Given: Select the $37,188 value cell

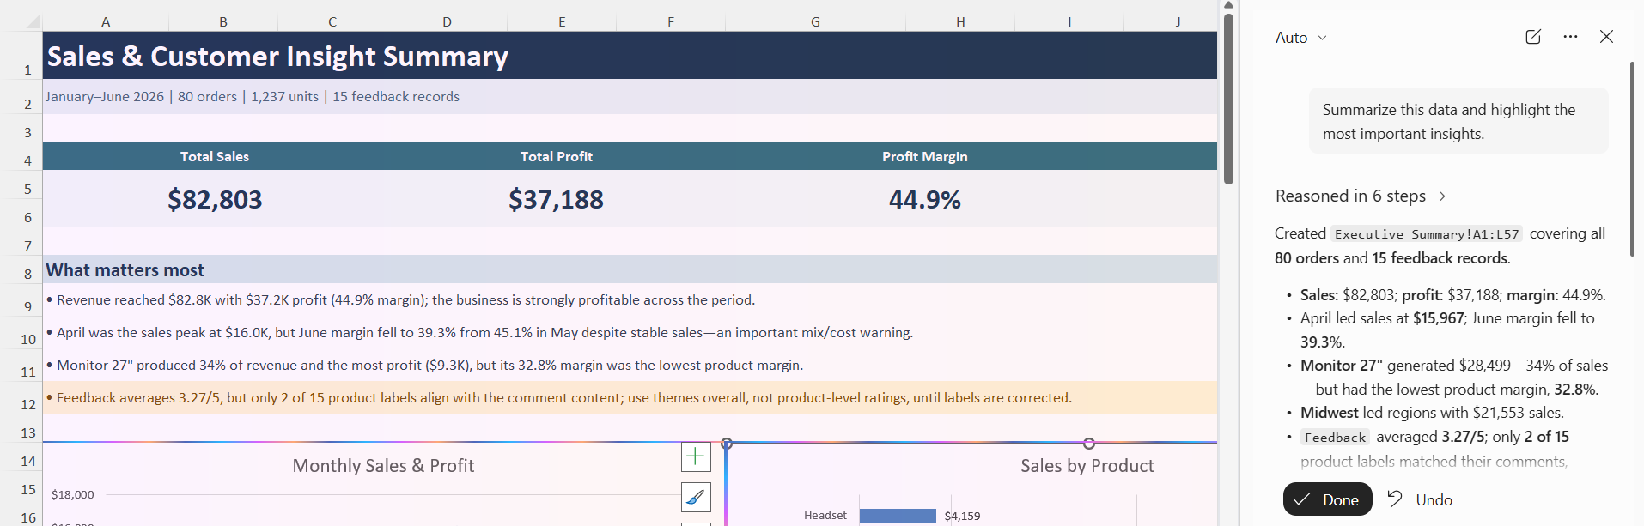Looking at the screenshot, I should coord(556,199).
